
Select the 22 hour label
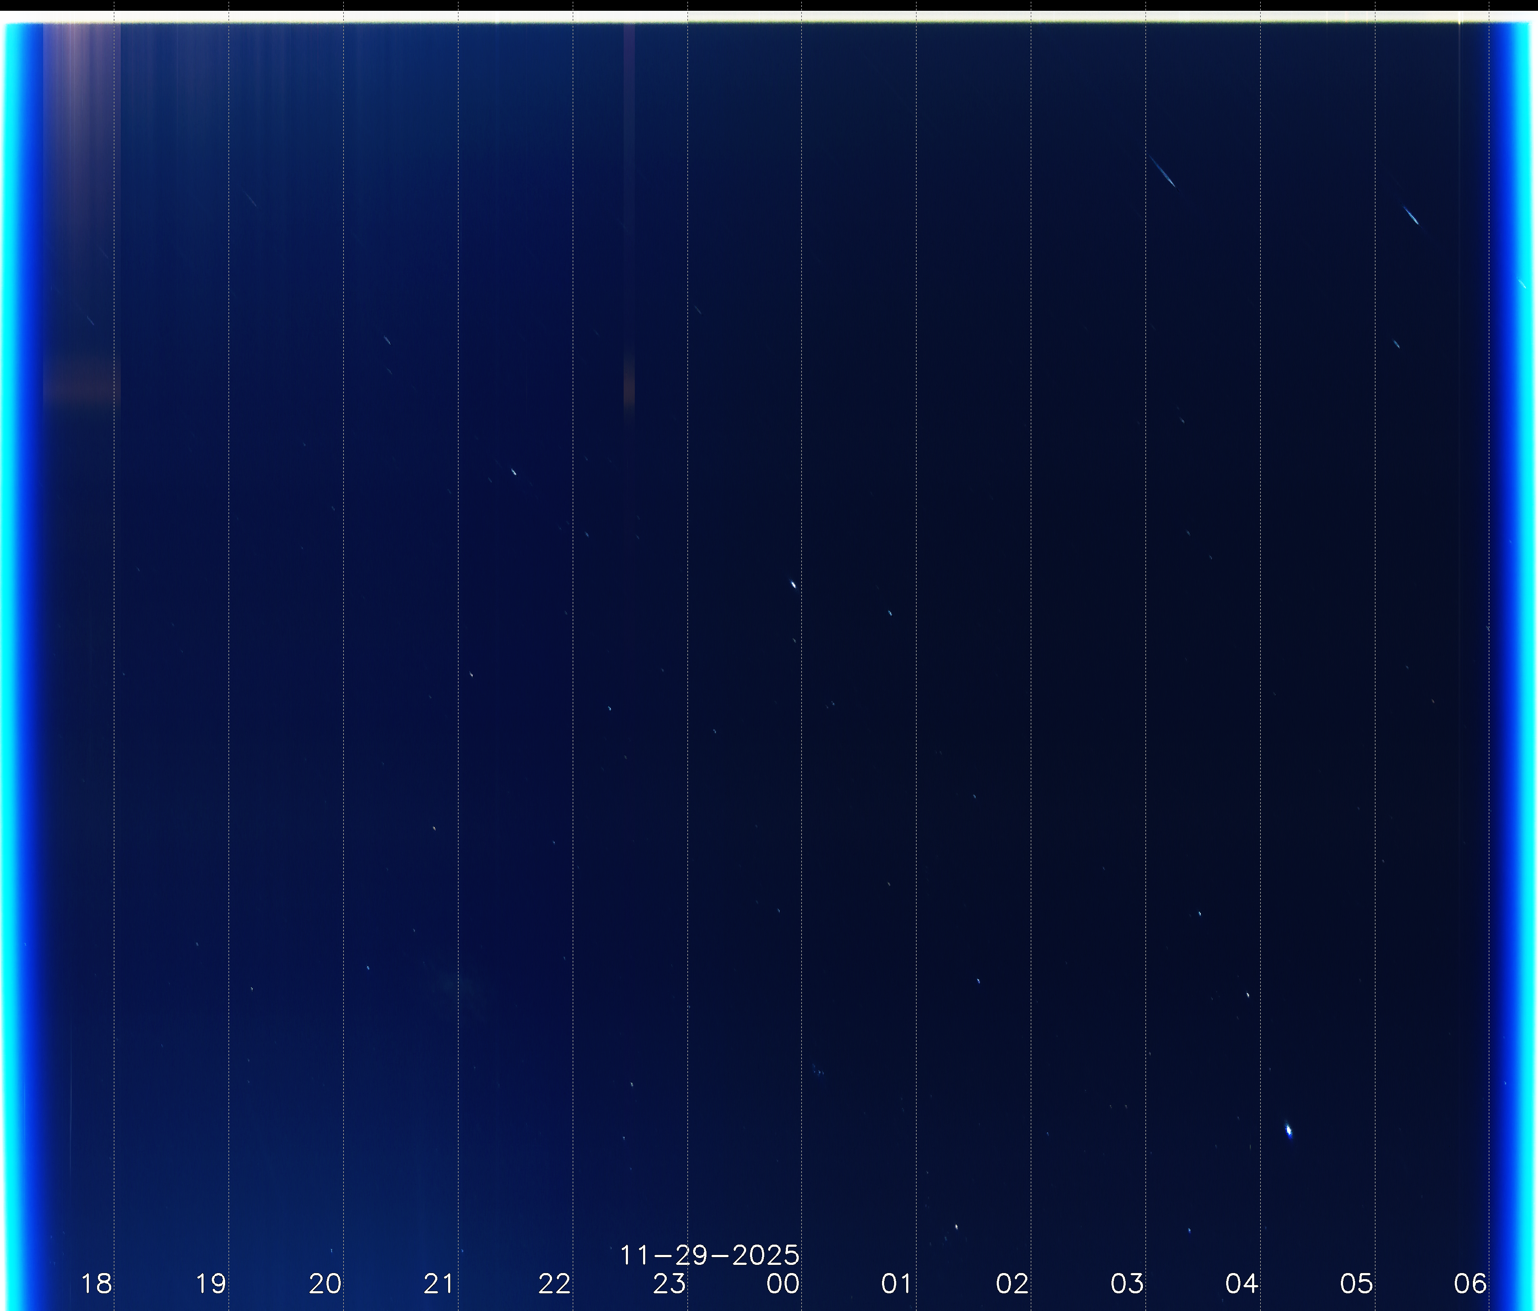pyautogui.click(x=555, y=1283)
